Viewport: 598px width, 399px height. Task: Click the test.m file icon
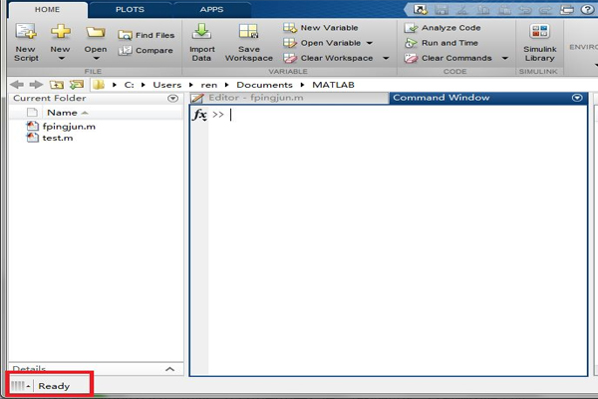pyautogui.click(x=33, y=138)
